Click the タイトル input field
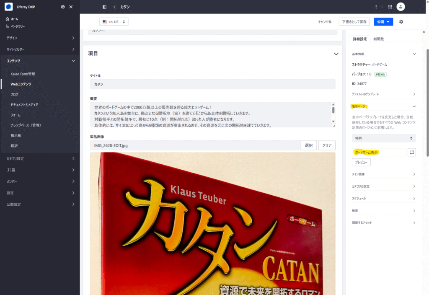 (x=212, y=84)
